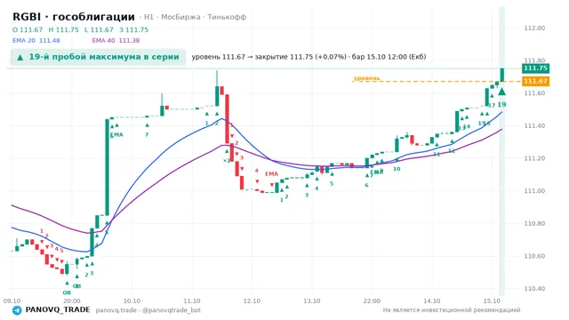Click the x-axis time 20:00
This screenshot has height=320, width=569.
point(72,301)
